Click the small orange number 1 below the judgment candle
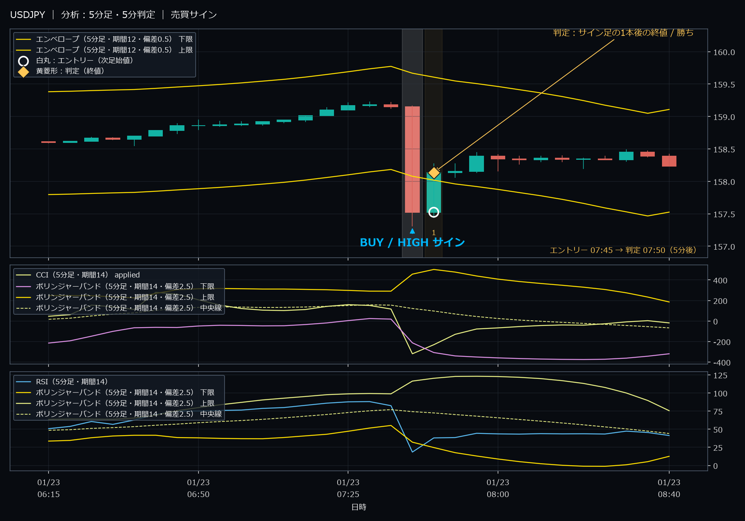Viewport: 745px width, 521px height. tap(433, 233)
